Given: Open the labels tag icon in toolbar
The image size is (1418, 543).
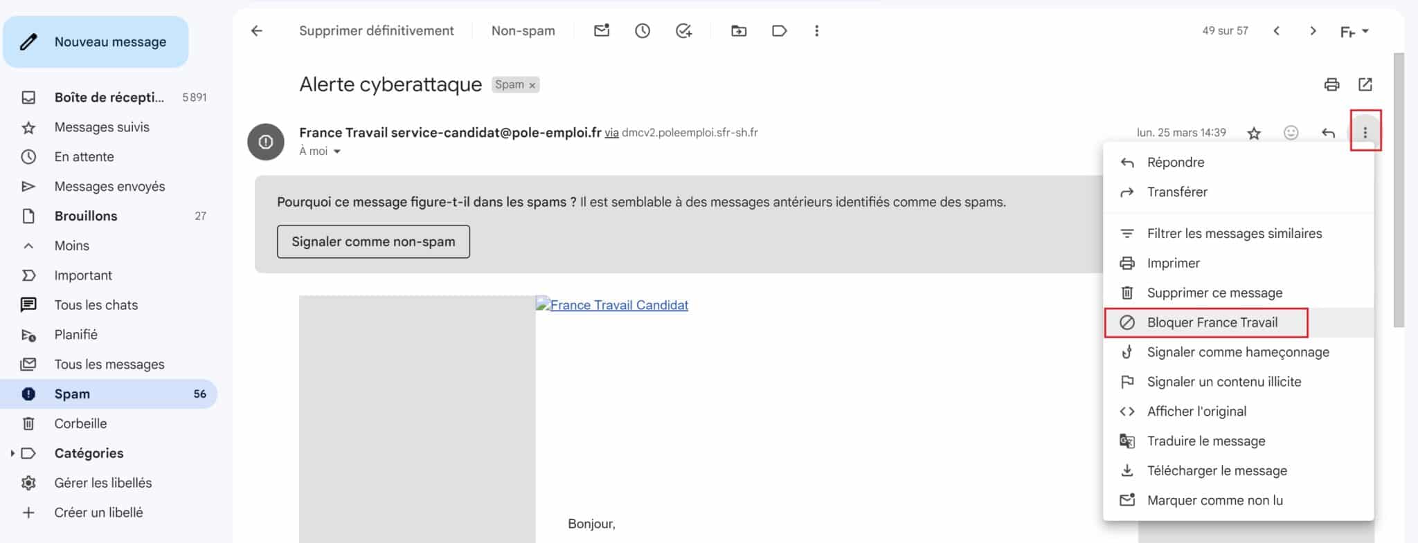Looking at the screenshot, I should click(x=779, y=31).
